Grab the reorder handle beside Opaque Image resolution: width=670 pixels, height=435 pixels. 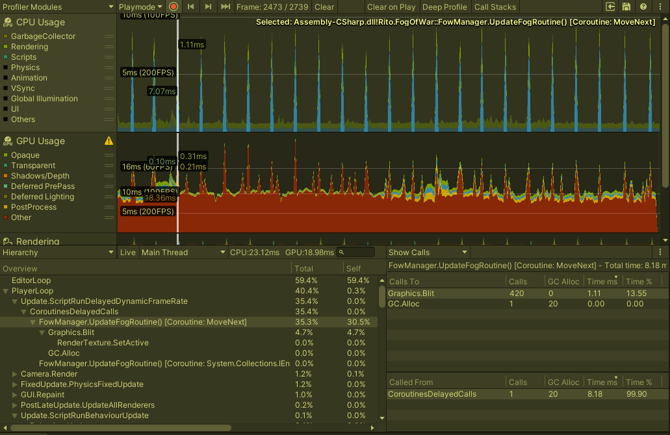tap(109, 155)
